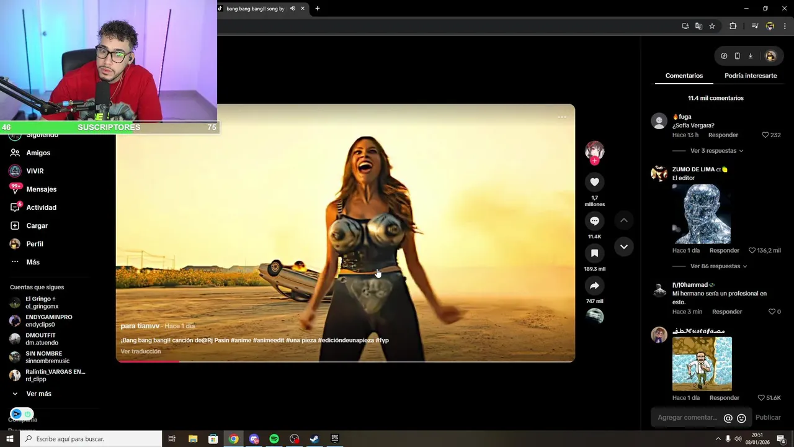Open Chrome media controls icon

pyautogui.click(x=755, y=26)
